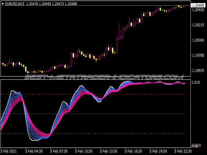The width and height of the screenshot is (207, 155).
Task: Click the 1.19570 price scale label
Action: coord(198,71)
